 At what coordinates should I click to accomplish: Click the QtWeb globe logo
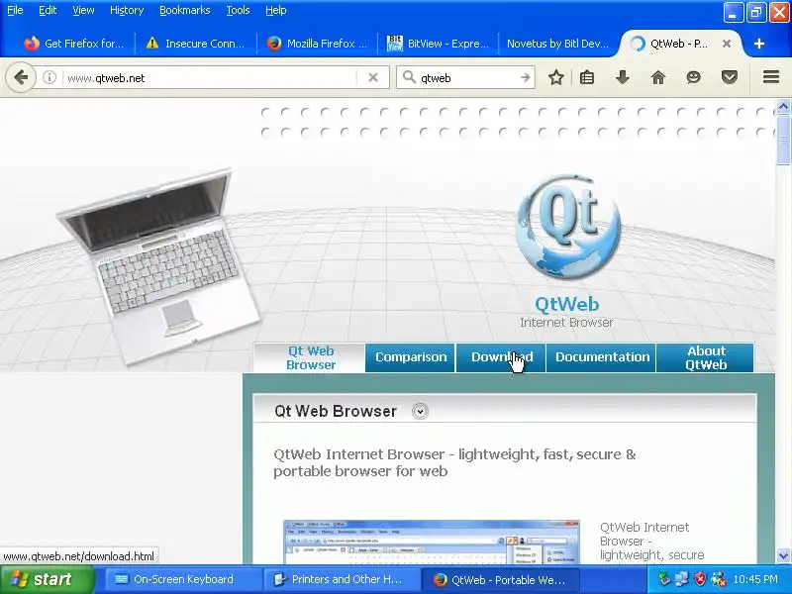click(568, 227)
